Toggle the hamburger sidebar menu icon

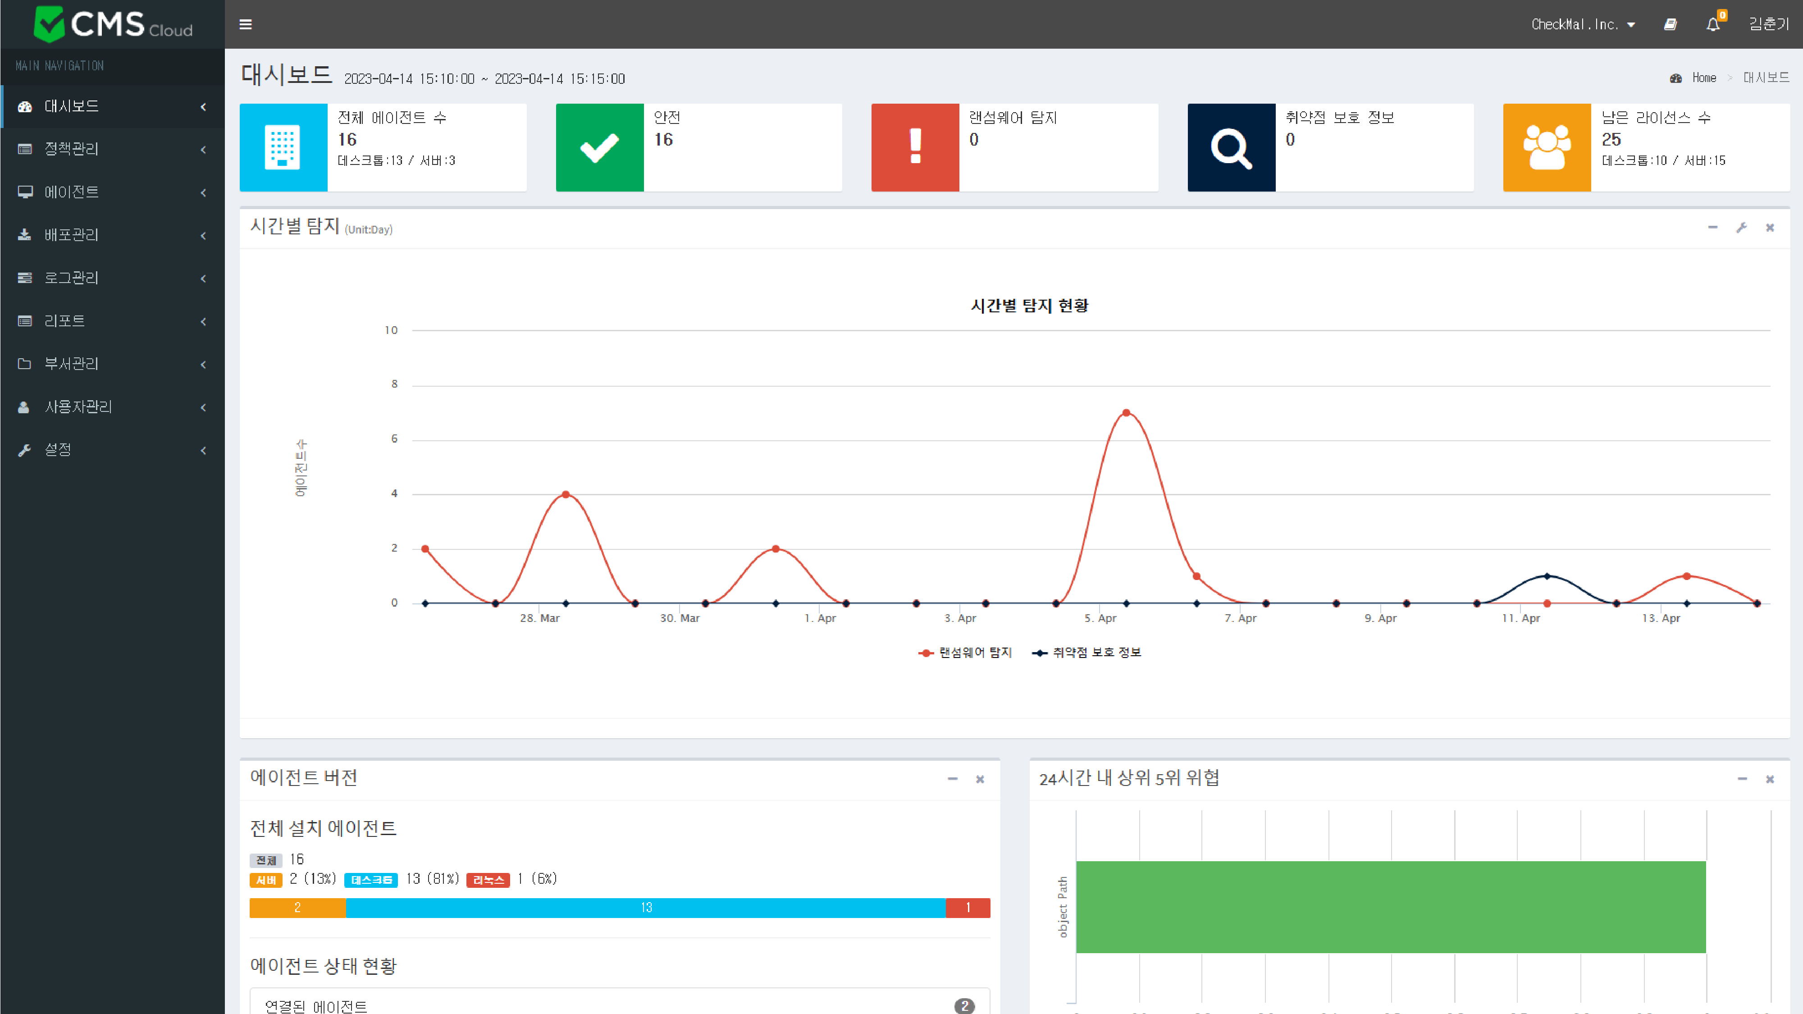pos(245,24)
